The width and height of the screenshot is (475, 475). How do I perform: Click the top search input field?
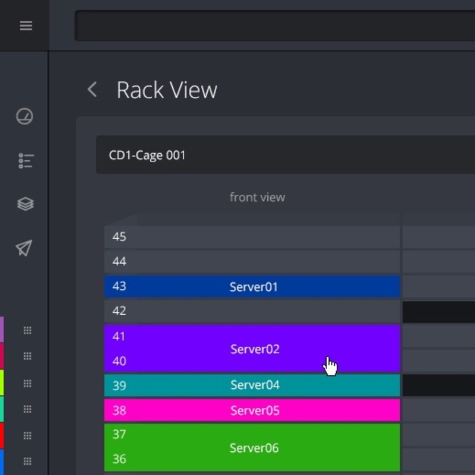click(275, 26)
